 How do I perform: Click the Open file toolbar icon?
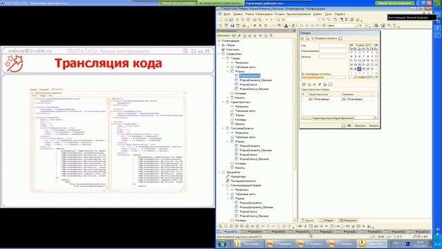(226, 20)
